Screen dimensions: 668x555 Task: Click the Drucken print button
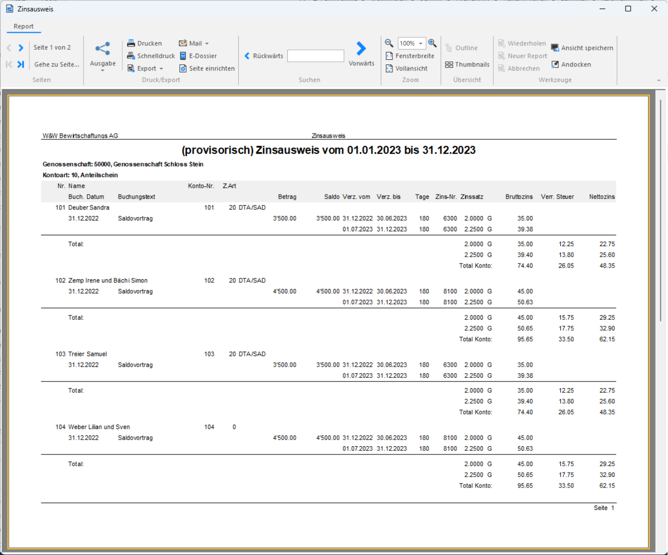click(144, 43)
